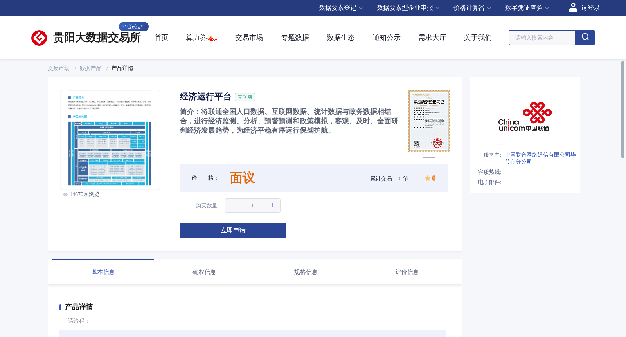The width and height of the screenshot is (626, 337).
Task: Click the search magnifier button
Action: pos(585,38)
